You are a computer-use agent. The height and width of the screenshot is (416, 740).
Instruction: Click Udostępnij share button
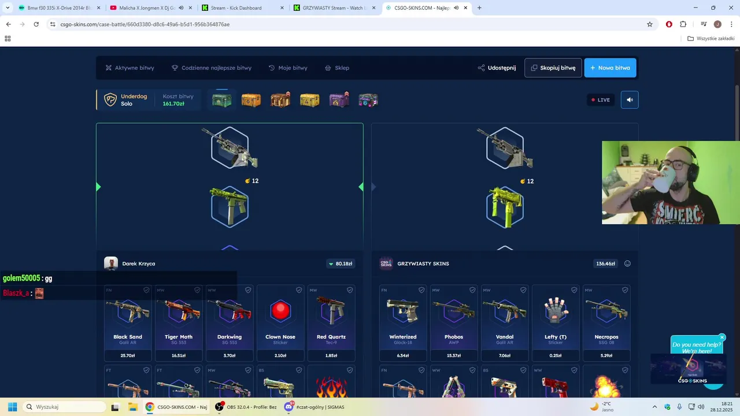pyautogui.click(x=497, y=68)
